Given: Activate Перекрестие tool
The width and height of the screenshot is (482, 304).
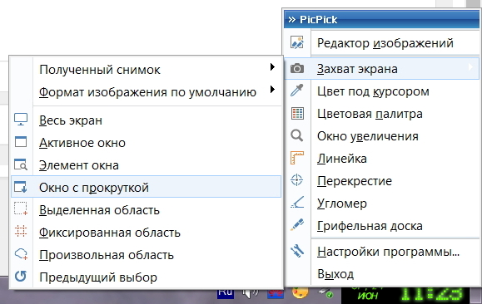Looking at the screenshot, I should click(381, 181).
